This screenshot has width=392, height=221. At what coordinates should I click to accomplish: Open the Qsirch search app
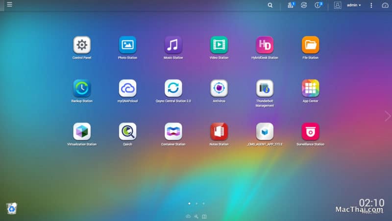127,132
